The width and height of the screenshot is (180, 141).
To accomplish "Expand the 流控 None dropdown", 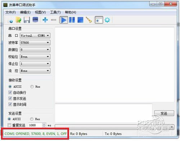I will click(35, 71).
